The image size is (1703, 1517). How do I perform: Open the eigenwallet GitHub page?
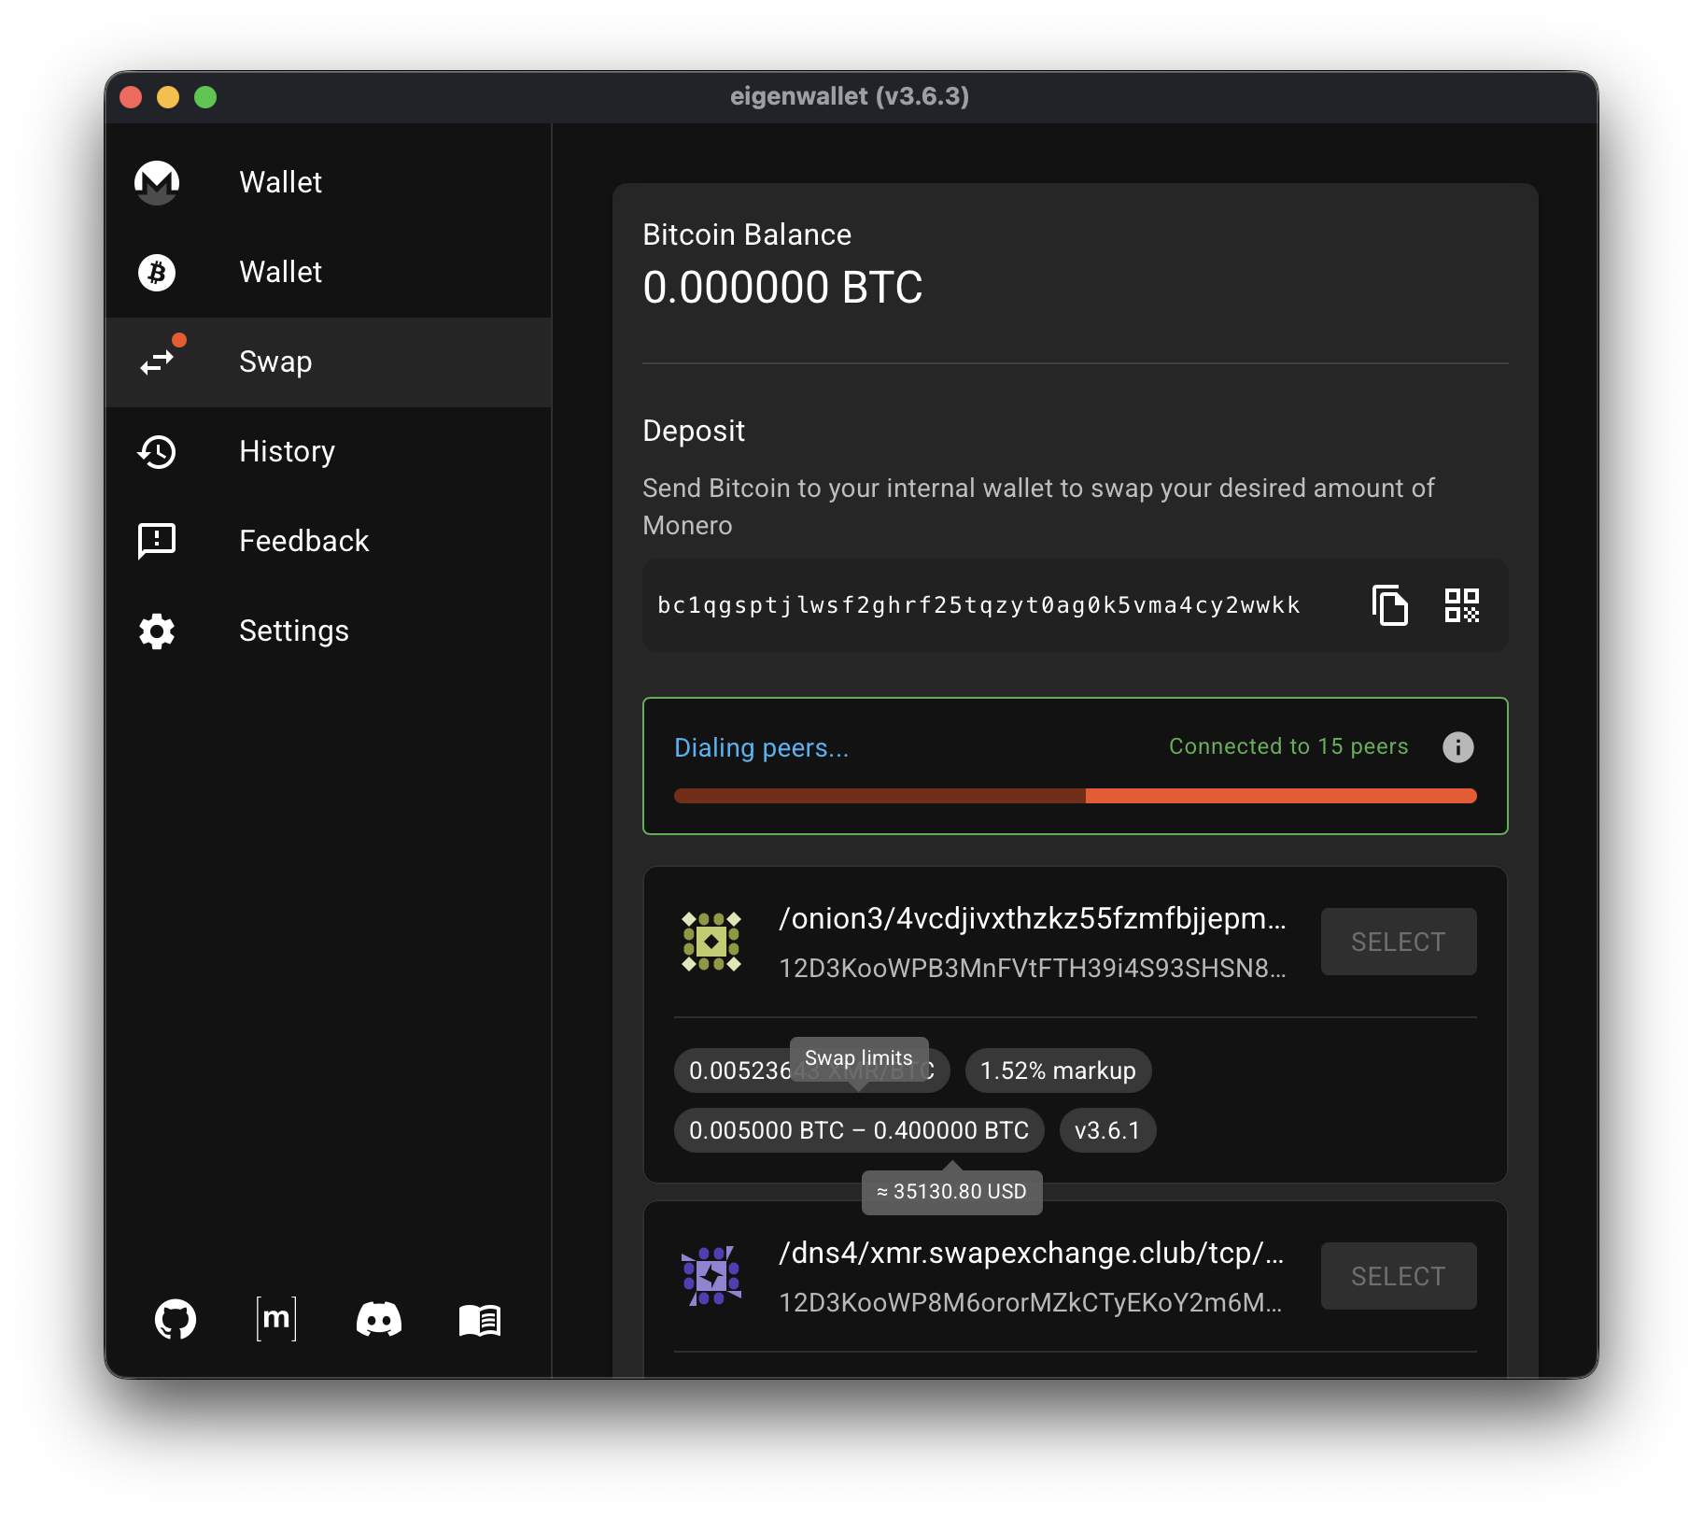[x=176, y=1319]
